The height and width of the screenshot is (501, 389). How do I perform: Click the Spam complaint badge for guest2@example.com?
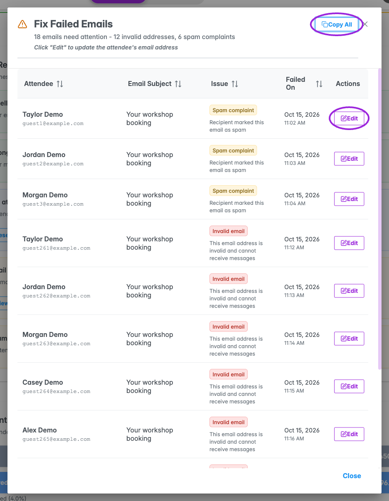click(233, 151)
